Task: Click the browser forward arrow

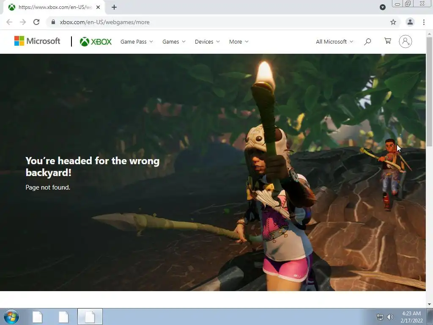Action: (x=23, y=22)
